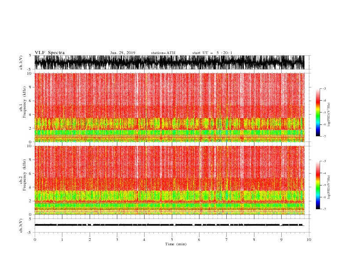
Task: Click the "2" tick on ch.2 frequency axis
Action: (x=31, y=201)
